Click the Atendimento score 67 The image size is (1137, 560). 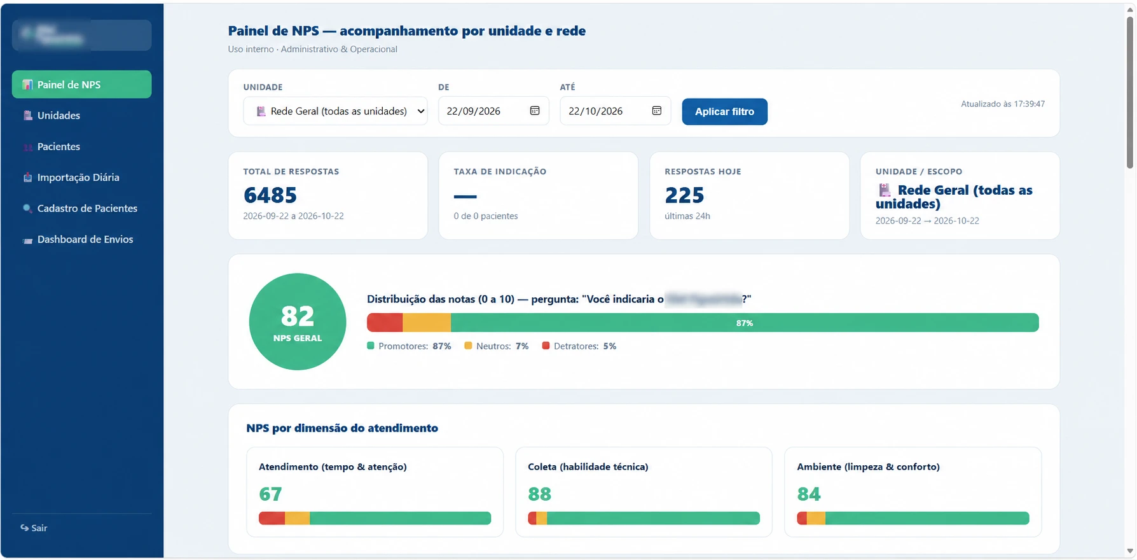pos(270,494)
